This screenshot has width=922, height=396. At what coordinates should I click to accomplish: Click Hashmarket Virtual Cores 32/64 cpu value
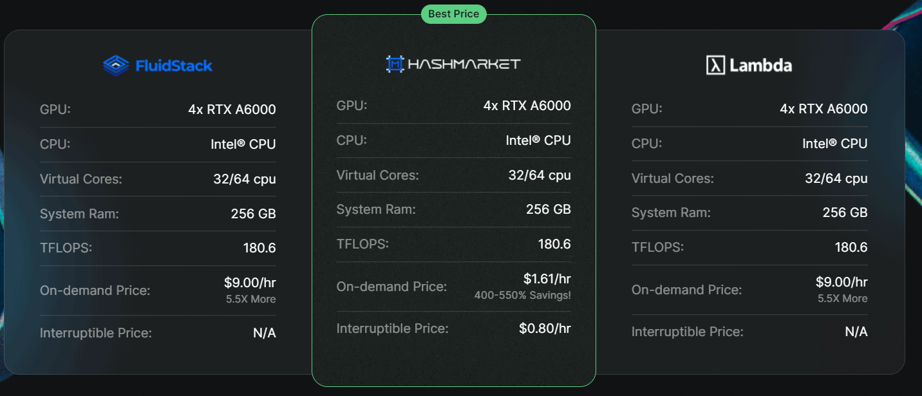pyautogui.click(x=540, y=175)
